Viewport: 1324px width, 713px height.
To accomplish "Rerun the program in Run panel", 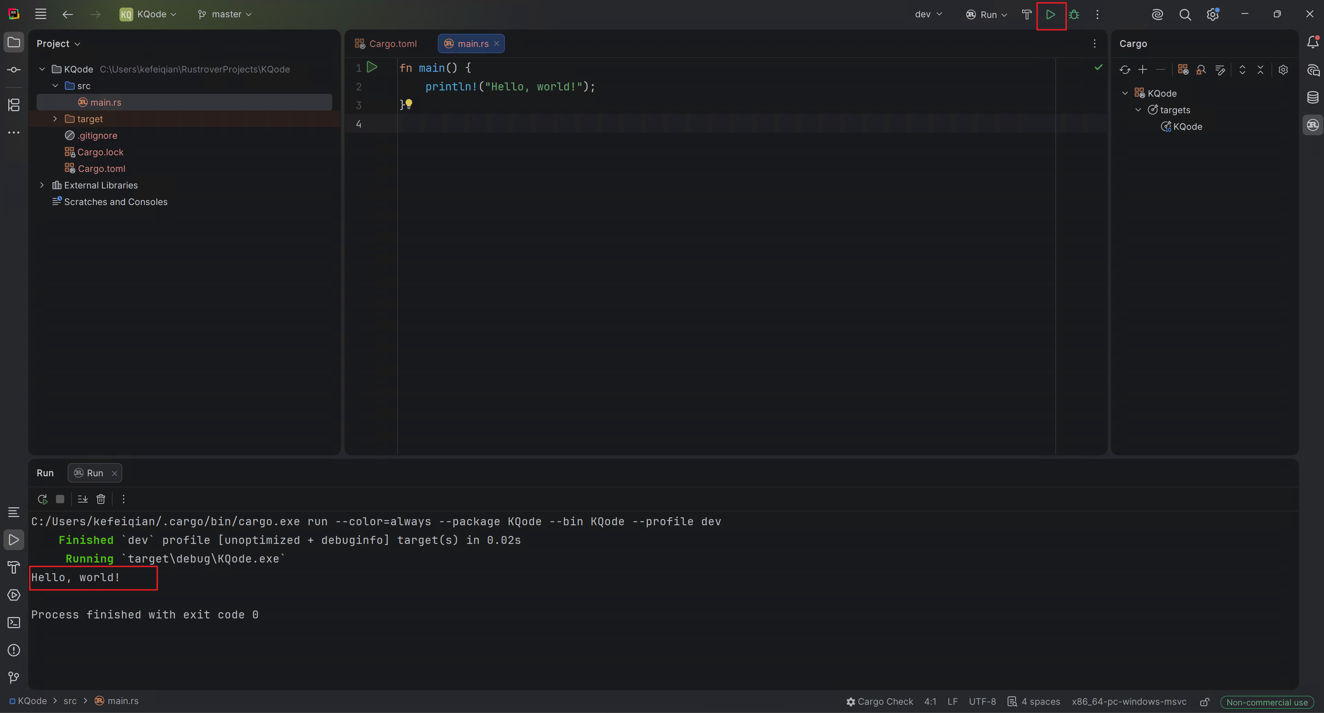I will point(43,499).
